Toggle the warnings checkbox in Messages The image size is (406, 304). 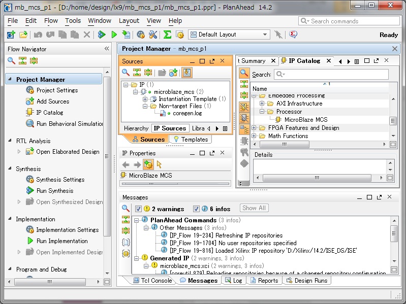coord(139,209)
